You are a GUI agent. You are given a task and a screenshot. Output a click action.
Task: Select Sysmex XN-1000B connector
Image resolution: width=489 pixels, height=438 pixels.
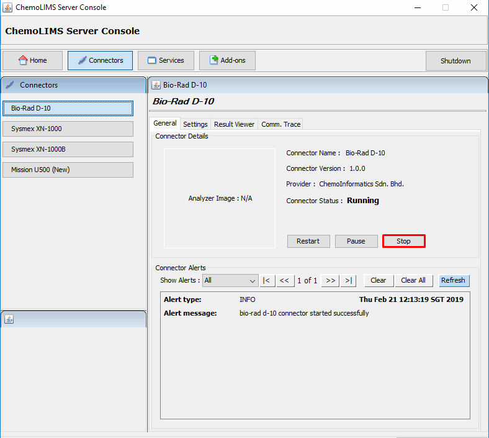[68, 149]
